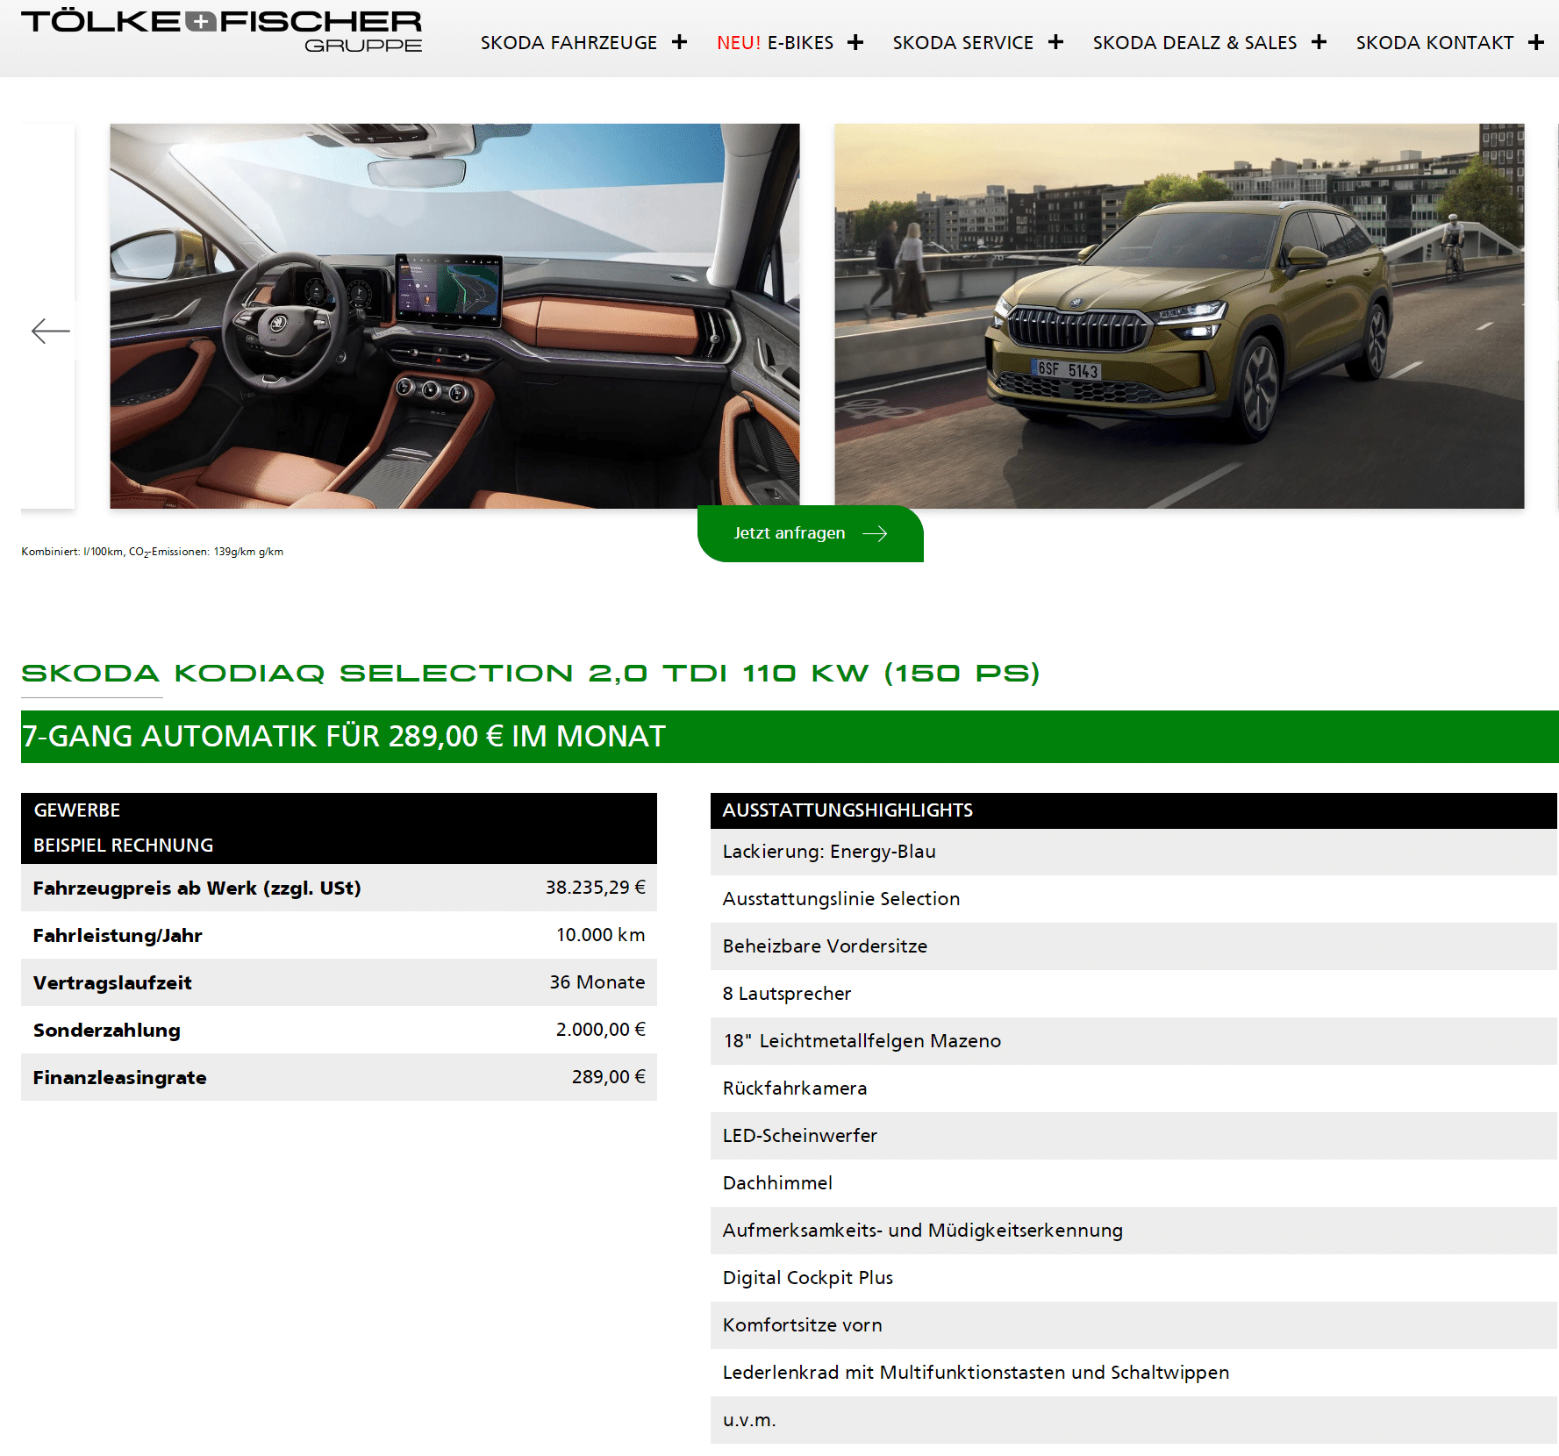Click the previous slide arrow in carousel

point(50,331)
